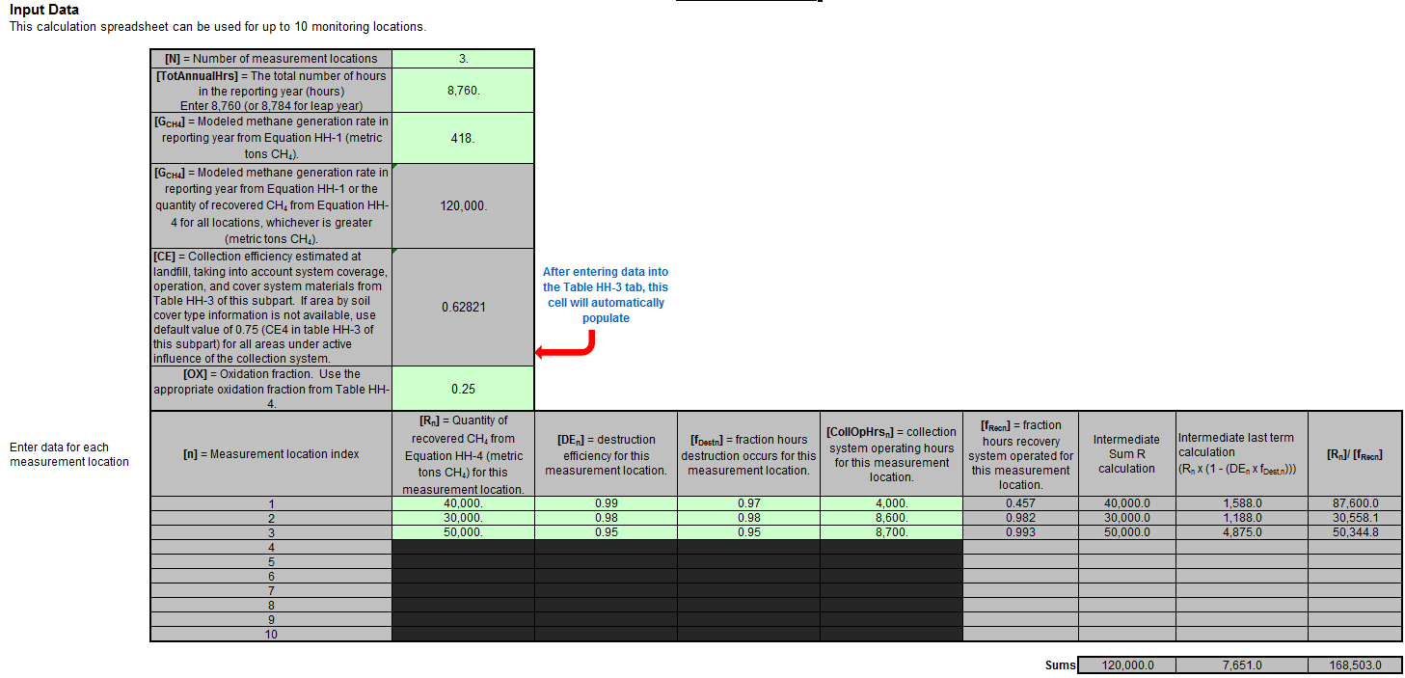Select measurement location index row 4
This screenshot has height=678, width=1405.
pos(271,547)
